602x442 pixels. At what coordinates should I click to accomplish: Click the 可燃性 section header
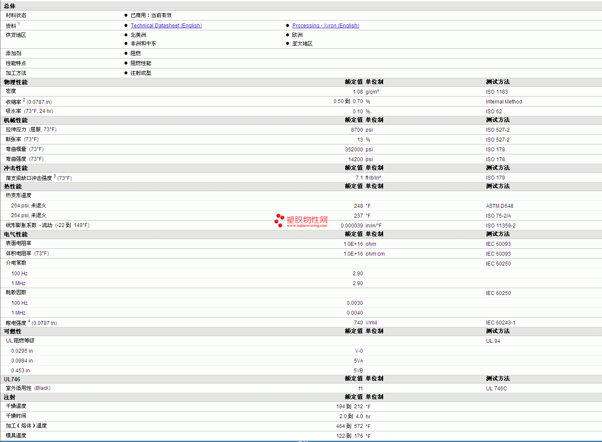point(13,331)
